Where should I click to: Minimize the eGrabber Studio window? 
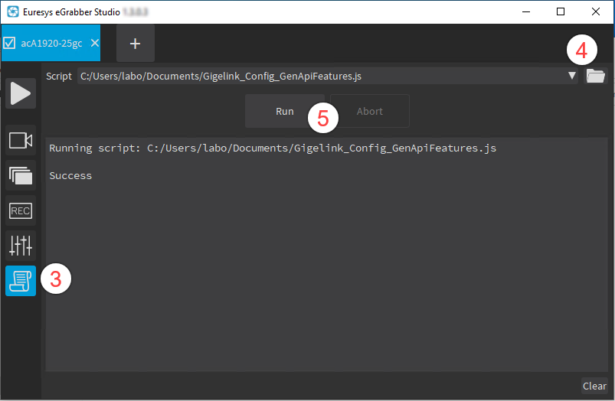[525, 12]
